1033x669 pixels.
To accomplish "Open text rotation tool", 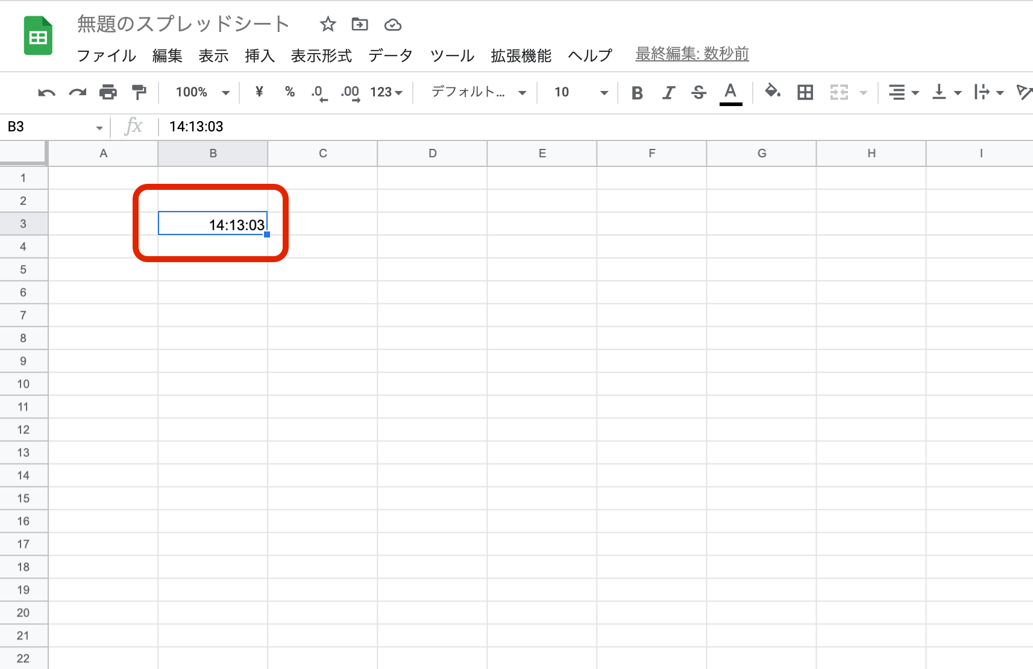I will coord(1024,92).
